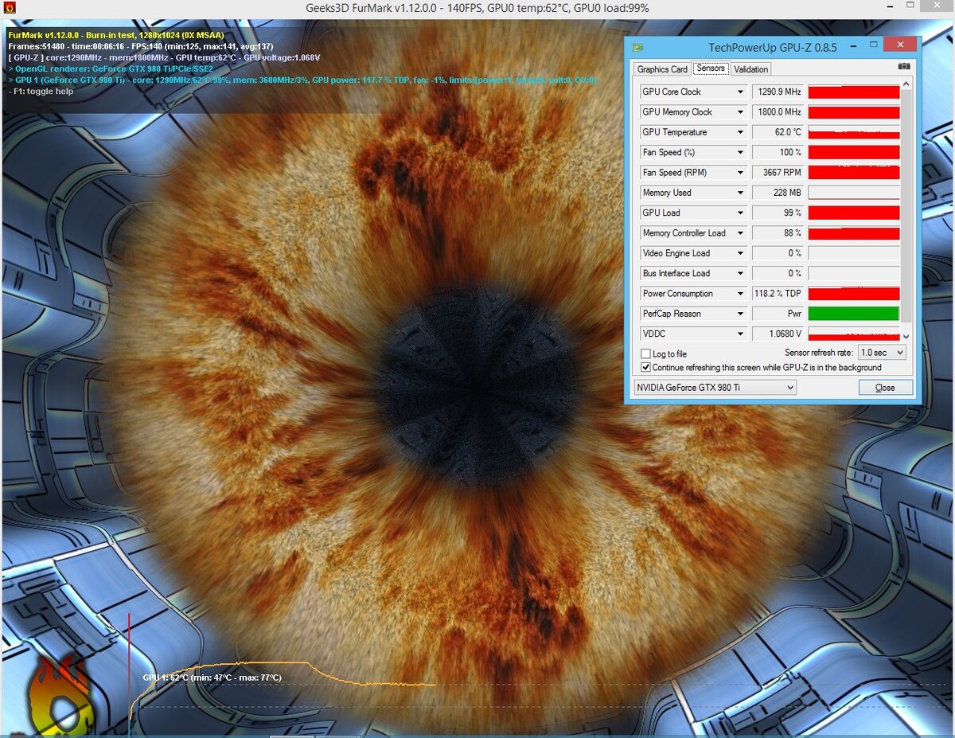Click the GPU Core Clock red graph
Screen dimensions: 955x738
click(x=853, y=92)
